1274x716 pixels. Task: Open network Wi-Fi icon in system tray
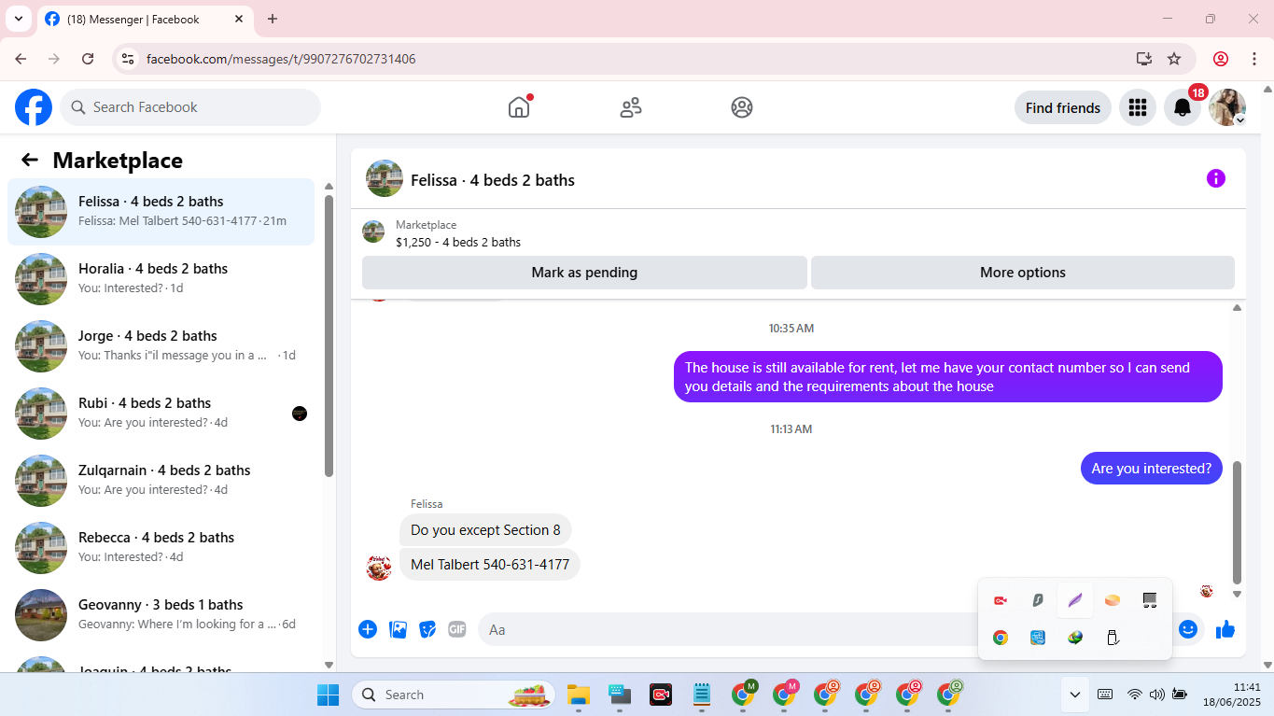[x=1135, y=695]
